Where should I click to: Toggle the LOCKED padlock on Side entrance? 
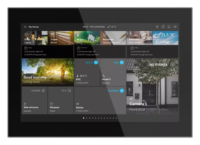pos(43,91)
